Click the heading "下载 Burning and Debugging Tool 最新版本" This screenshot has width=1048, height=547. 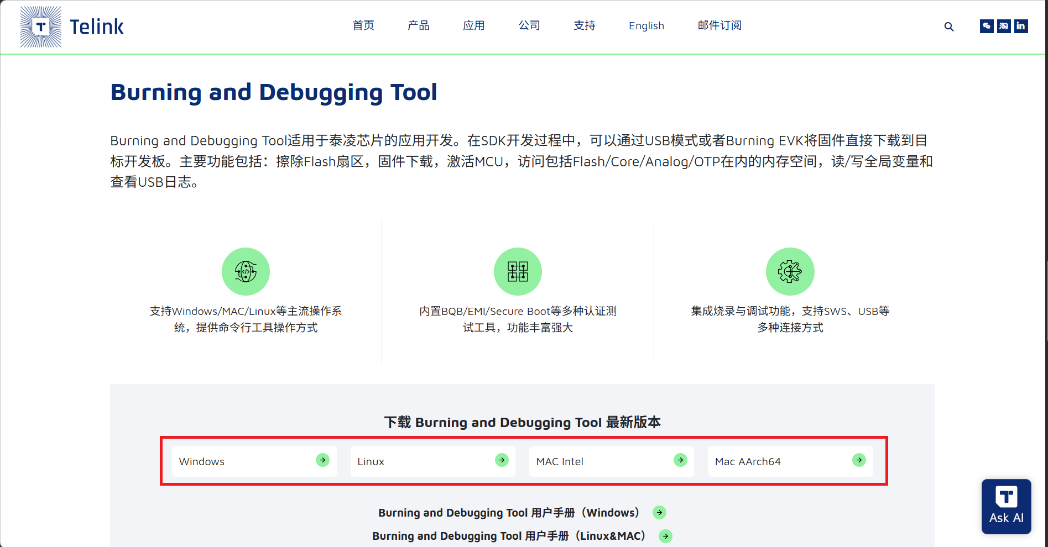pos(522,423)
